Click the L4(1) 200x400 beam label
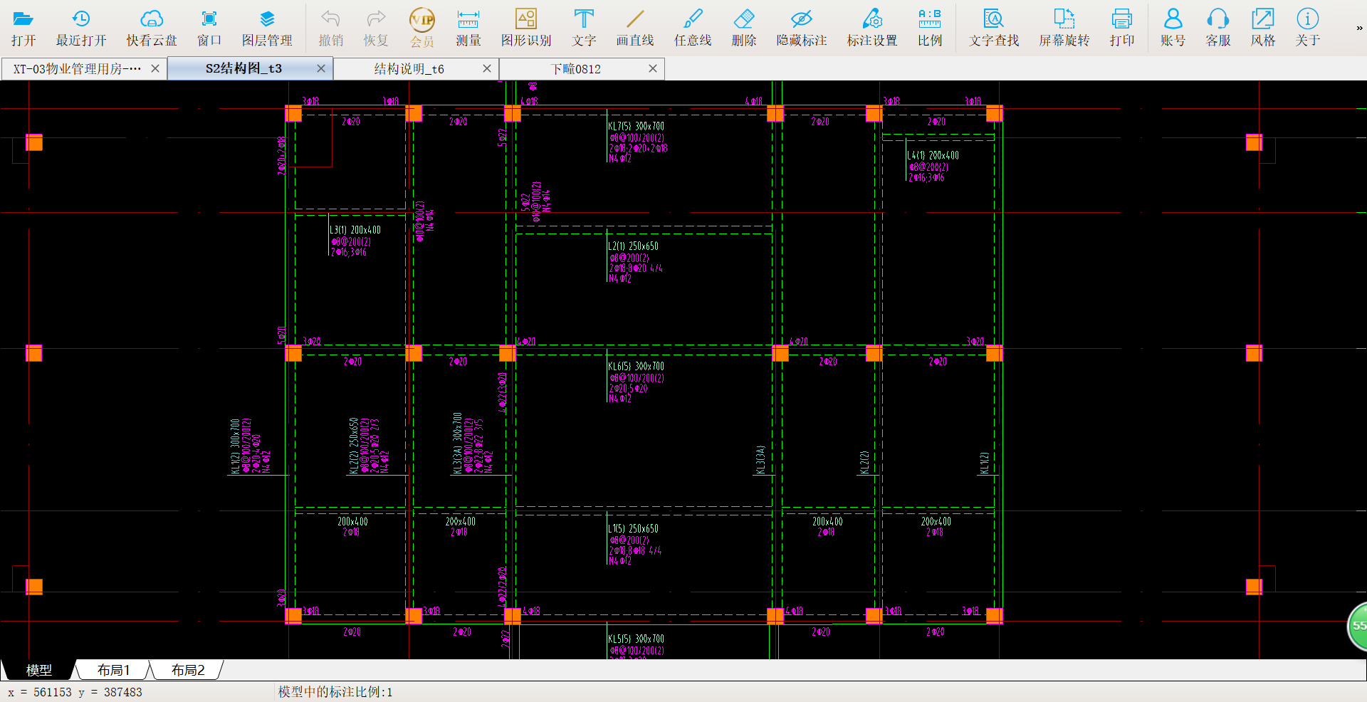The height and width of the screenshot is (702, 1367). click(933, 155)
